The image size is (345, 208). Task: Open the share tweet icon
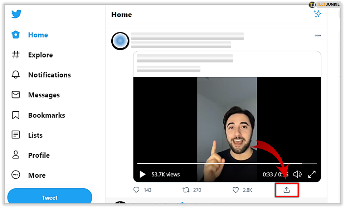(x=286, y=190)
